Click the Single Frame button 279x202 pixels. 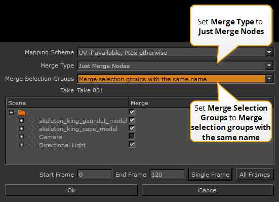210,175
